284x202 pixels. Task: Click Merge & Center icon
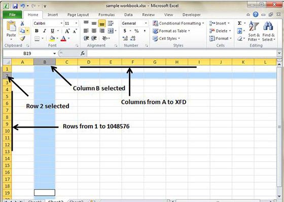(x=111, y=31)
